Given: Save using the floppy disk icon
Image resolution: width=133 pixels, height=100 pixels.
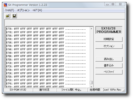Looking at the screenshot, I should coord(14,16).
